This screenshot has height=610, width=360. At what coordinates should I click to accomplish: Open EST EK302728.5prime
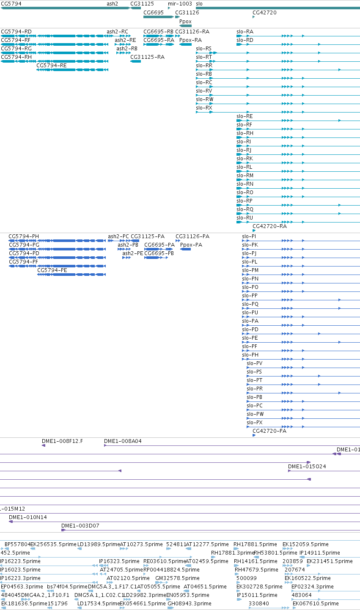pyautogui.click(x=259, y=587)
